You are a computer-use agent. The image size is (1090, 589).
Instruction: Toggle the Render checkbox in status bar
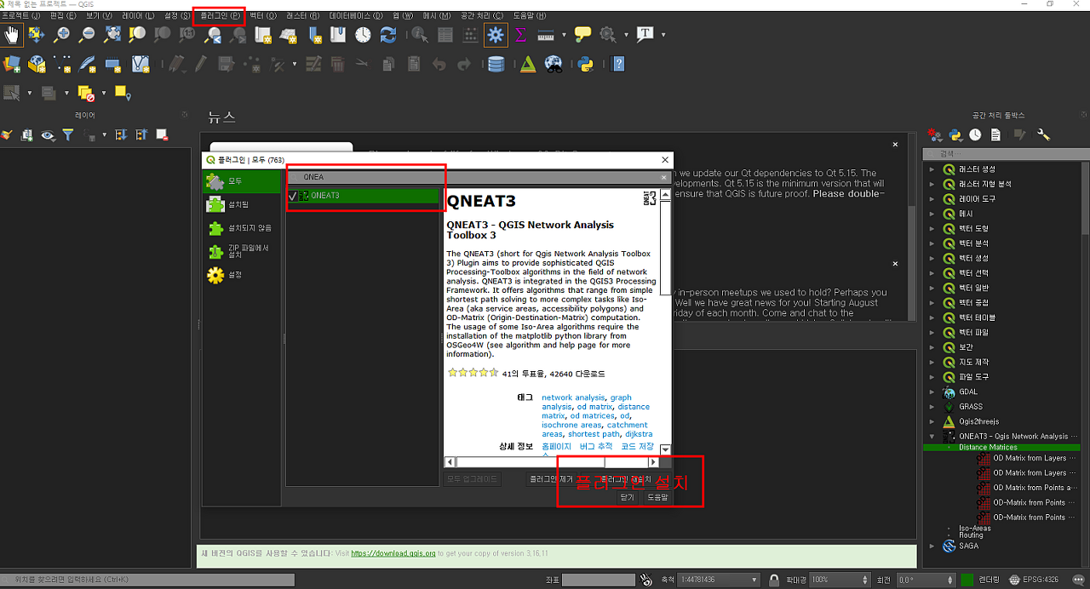(967, 580)
